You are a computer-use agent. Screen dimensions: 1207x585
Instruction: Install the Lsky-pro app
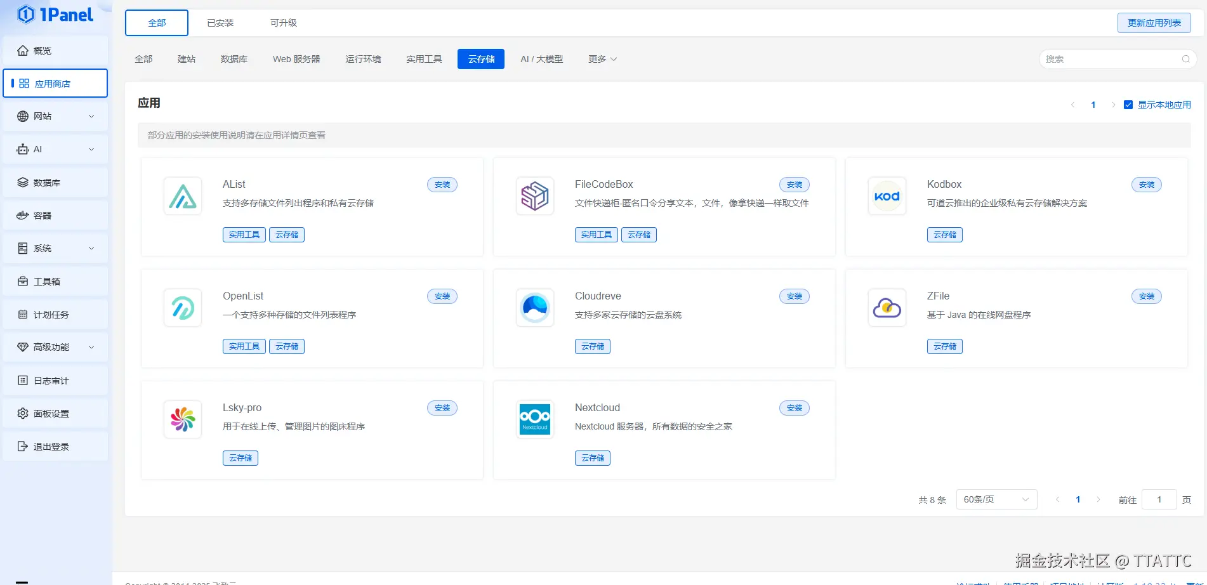[x=442, y=408]
